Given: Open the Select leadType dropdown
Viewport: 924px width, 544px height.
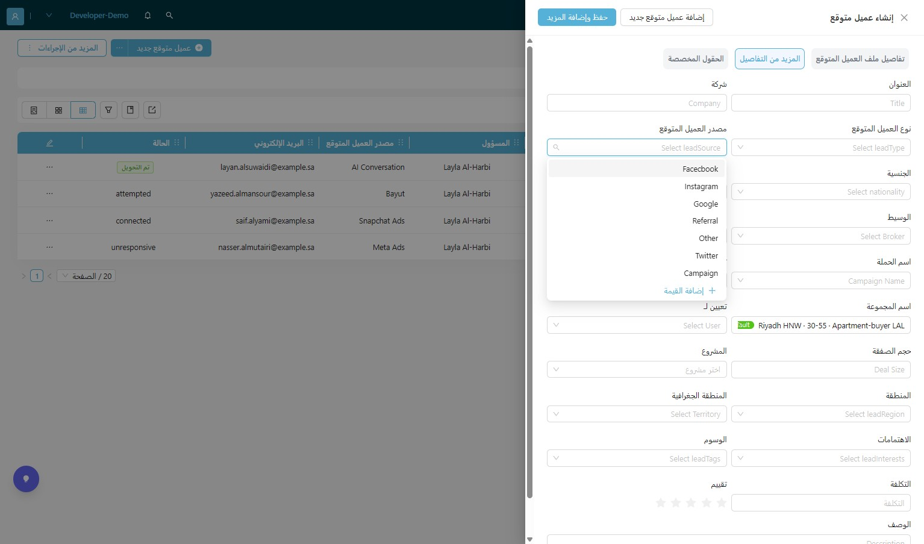Looking at the screenshot, I should pyautogui.click(x=820, y=148).
